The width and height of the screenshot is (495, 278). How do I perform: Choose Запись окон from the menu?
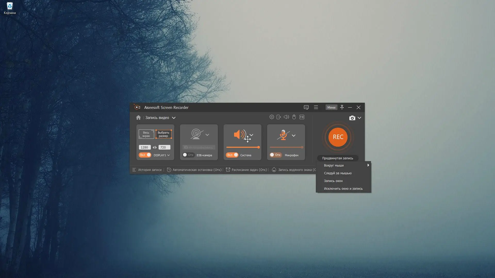click(x=333, y=181)
